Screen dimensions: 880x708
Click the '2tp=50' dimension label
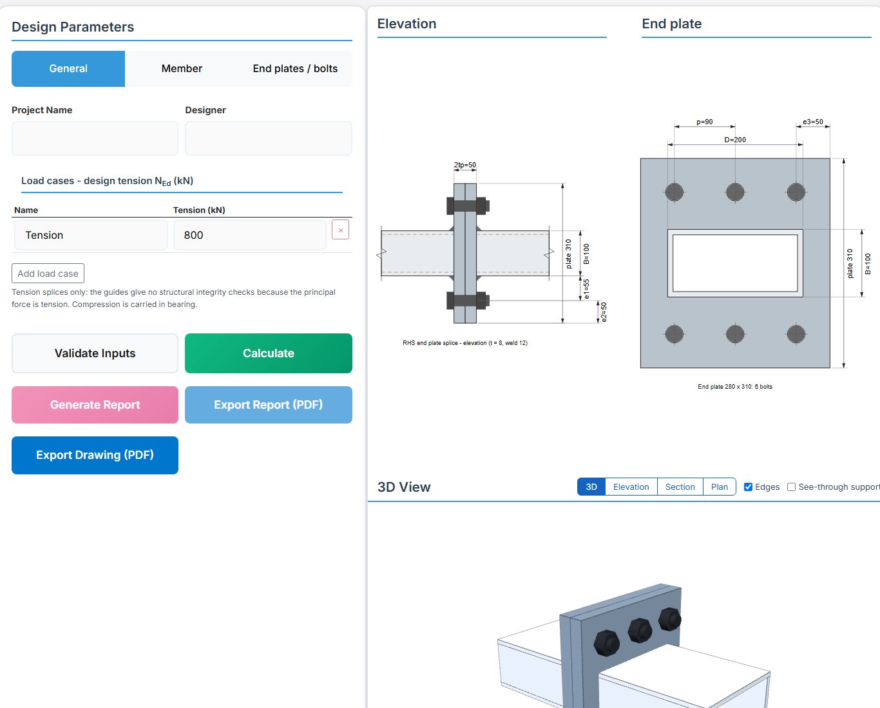(x=465, y=165)
